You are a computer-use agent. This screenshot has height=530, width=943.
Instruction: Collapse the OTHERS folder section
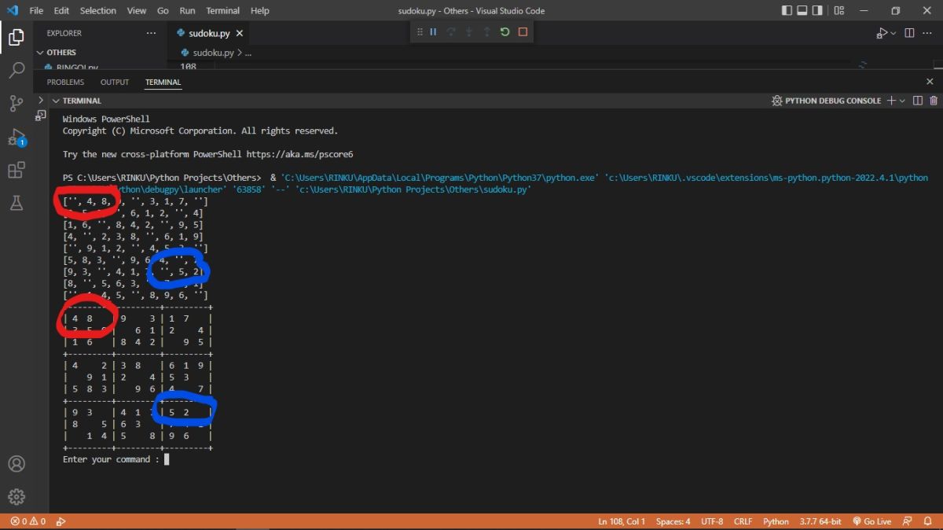[40, 53]
